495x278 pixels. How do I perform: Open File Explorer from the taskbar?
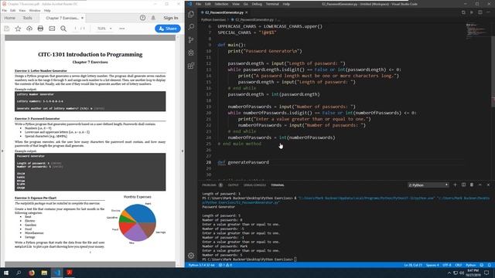[44, 273]
